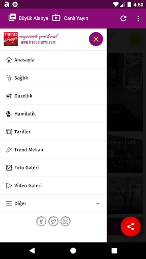
Task: Open the Twitter social icon
Action: click(x=53, y=221)
